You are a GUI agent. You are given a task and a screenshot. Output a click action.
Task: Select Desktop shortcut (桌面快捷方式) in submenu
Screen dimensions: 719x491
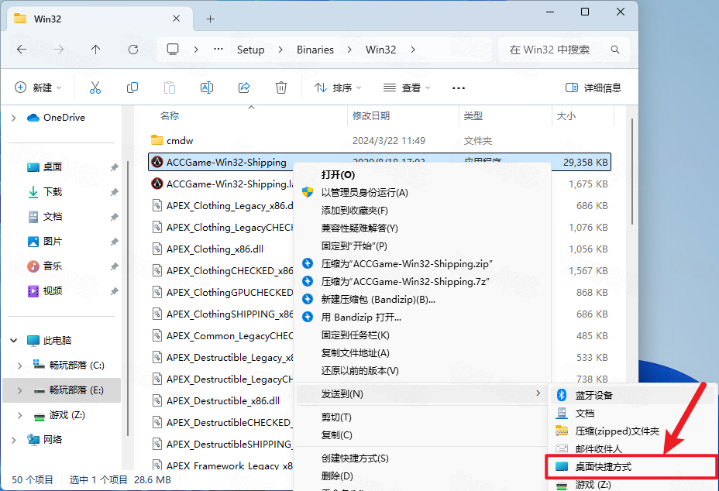[x=631, y=467]
